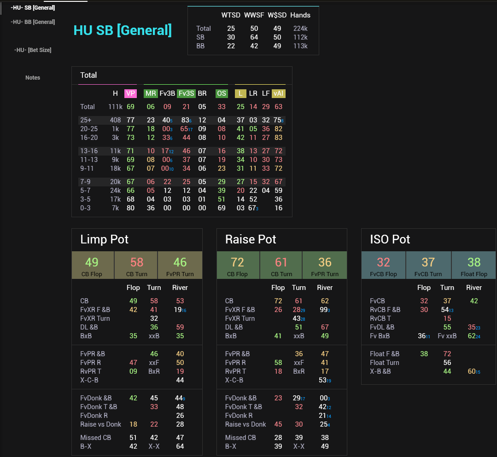Click the green MR column header

[x=151, y=93]
